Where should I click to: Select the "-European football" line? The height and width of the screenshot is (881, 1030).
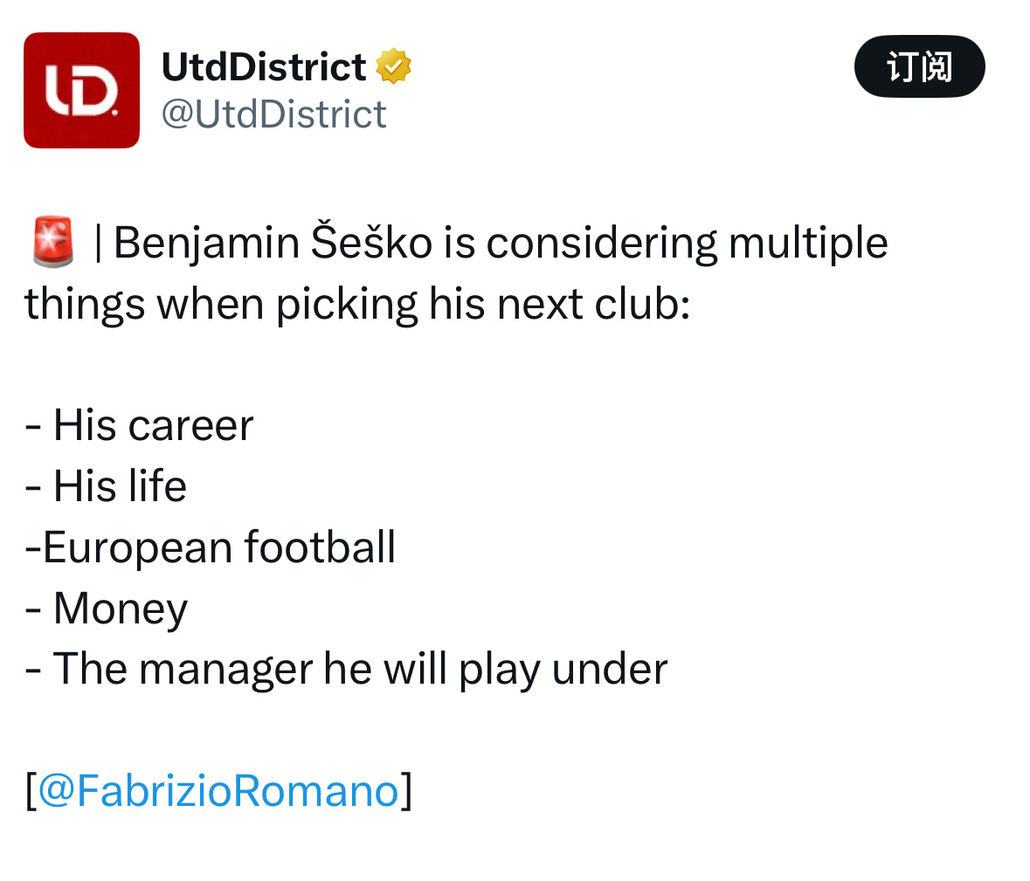coord(211,547)
